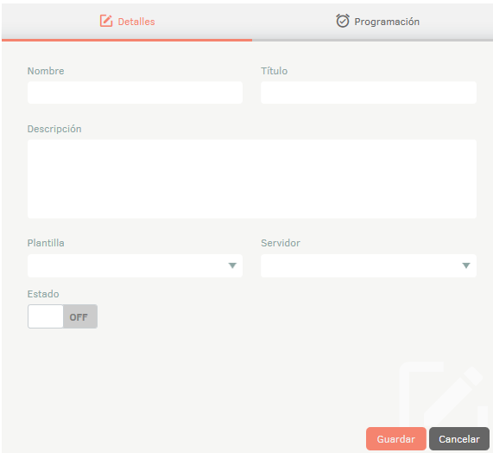Click the Nombre field label
Screen dimensions: 493x453
click(46, 71)
